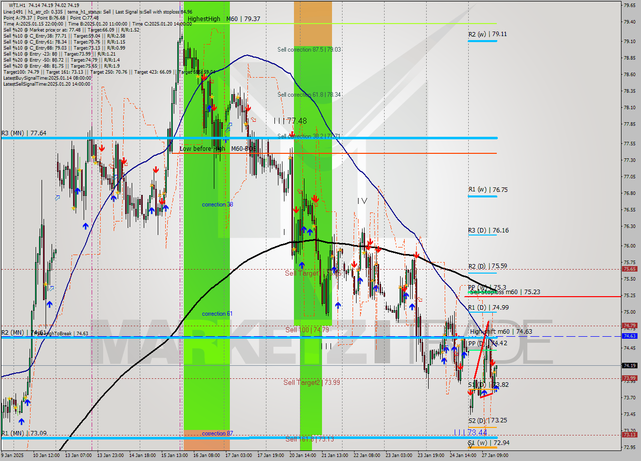Select 'LatestBuySignalTime:2025.01.14 08:00:00' info line
The height and width of the screenshot is (461, 641).
pos(47,78)
